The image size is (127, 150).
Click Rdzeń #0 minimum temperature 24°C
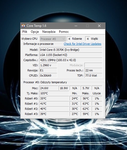75,98
